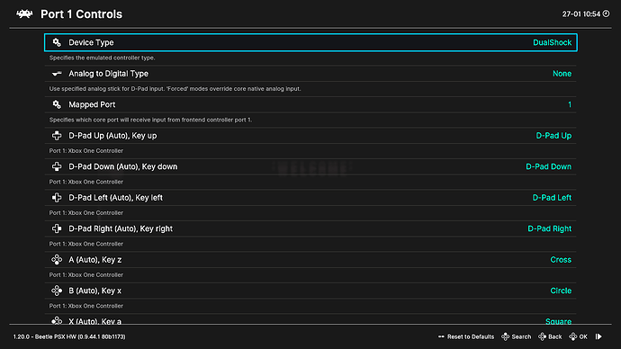
Task: Select the B (Auto), Key x entry
Action: (310, 291)
